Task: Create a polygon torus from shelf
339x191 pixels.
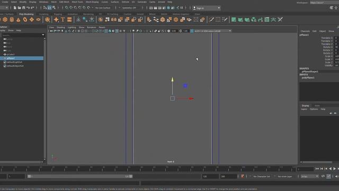Action: 25,20
